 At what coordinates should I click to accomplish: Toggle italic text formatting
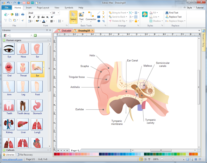pos(34,17)
